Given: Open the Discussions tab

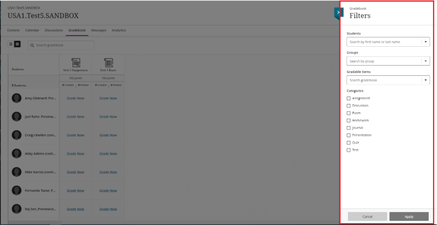Looking at the screenshot, I should pos(54,30).
